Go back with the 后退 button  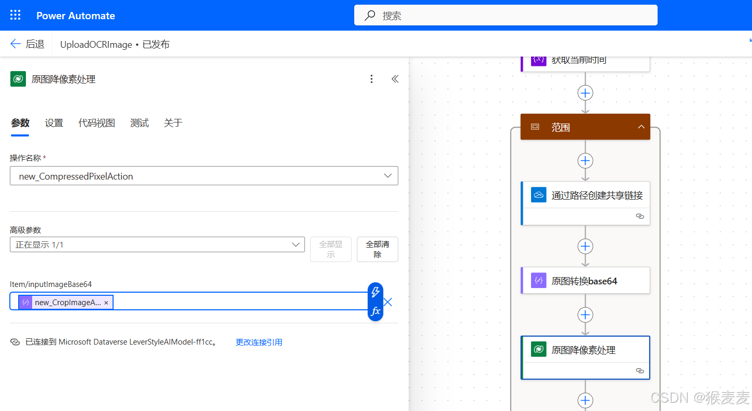(27, 44)
